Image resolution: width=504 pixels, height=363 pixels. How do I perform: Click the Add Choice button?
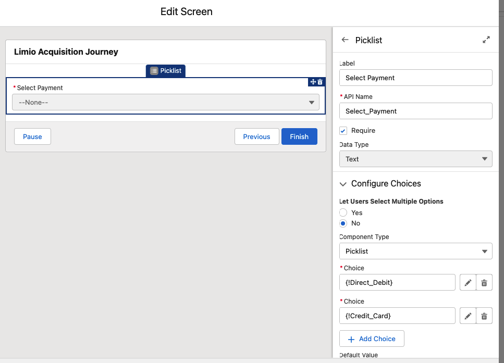(x=372, y=339)
